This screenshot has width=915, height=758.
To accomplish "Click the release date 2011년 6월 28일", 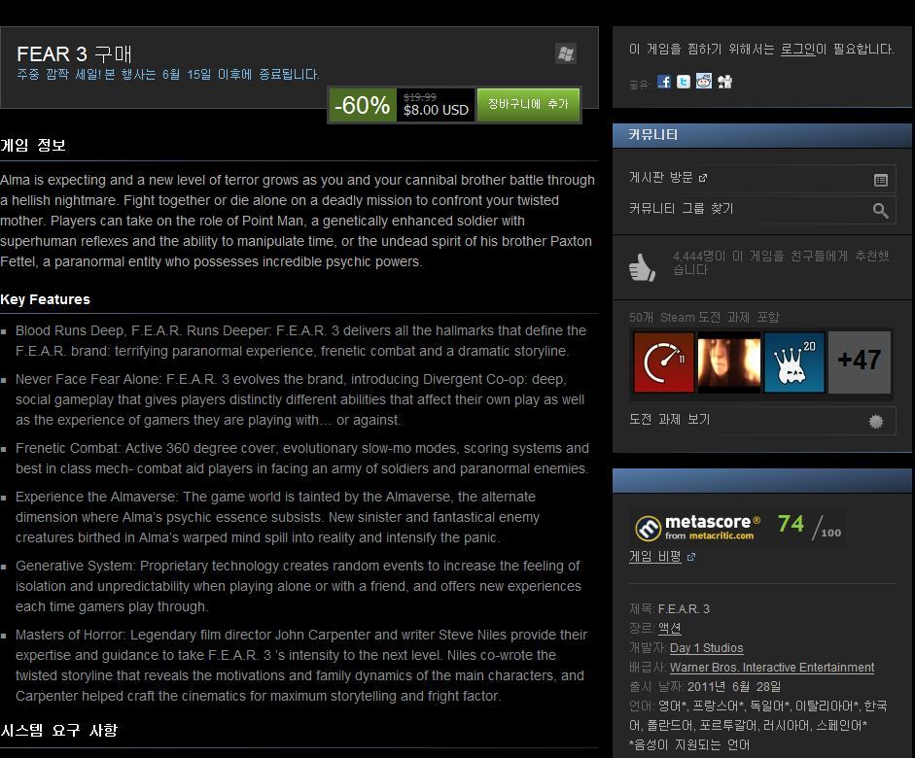I will (x=733, y=686).
